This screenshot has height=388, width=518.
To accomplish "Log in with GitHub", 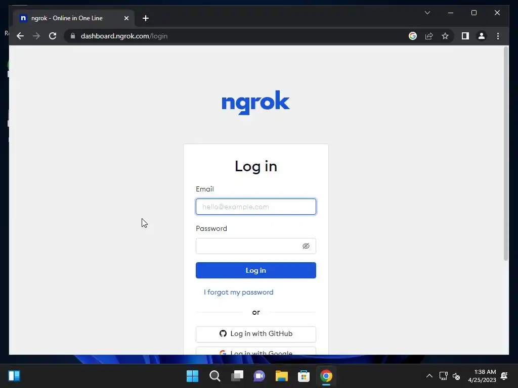I will [255, 334].
